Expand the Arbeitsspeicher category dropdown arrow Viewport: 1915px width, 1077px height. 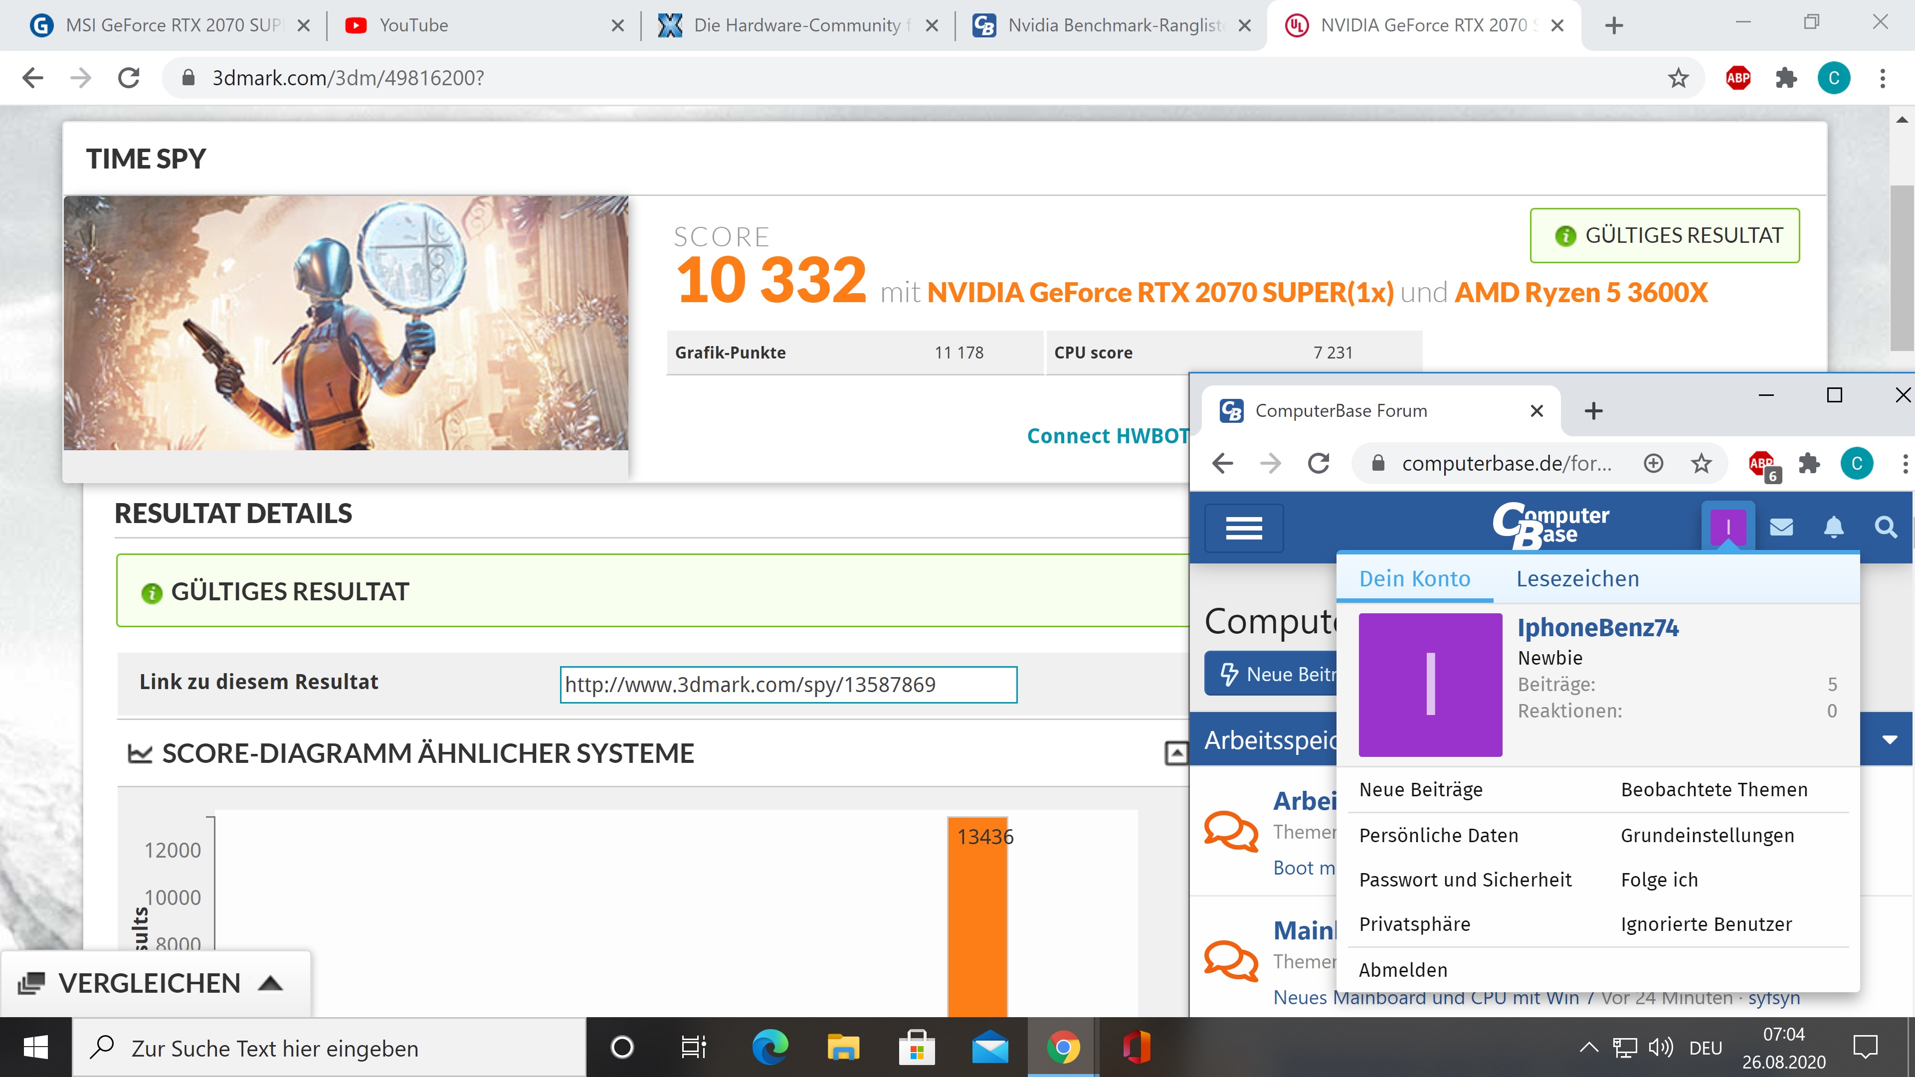[x=1890, y=739]
